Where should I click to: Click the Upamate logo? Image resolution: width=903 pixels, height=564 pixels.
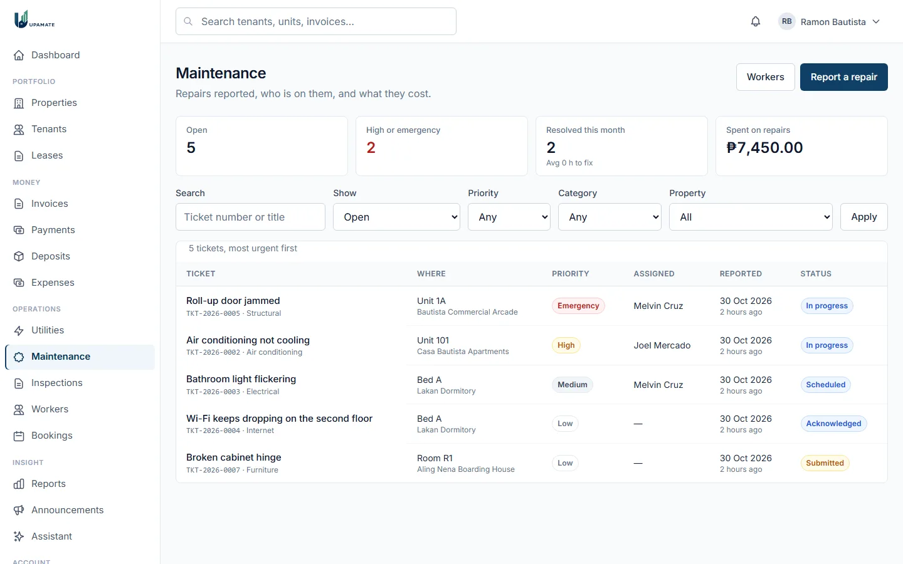(x=34, y=19)
